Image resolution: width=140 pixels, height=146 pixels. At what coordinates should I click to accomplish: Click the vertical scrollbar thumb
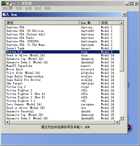coord(121,48)
